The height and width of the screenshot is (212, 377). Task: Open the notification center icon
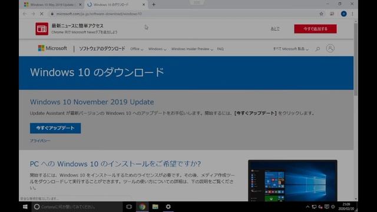point(326,207)
